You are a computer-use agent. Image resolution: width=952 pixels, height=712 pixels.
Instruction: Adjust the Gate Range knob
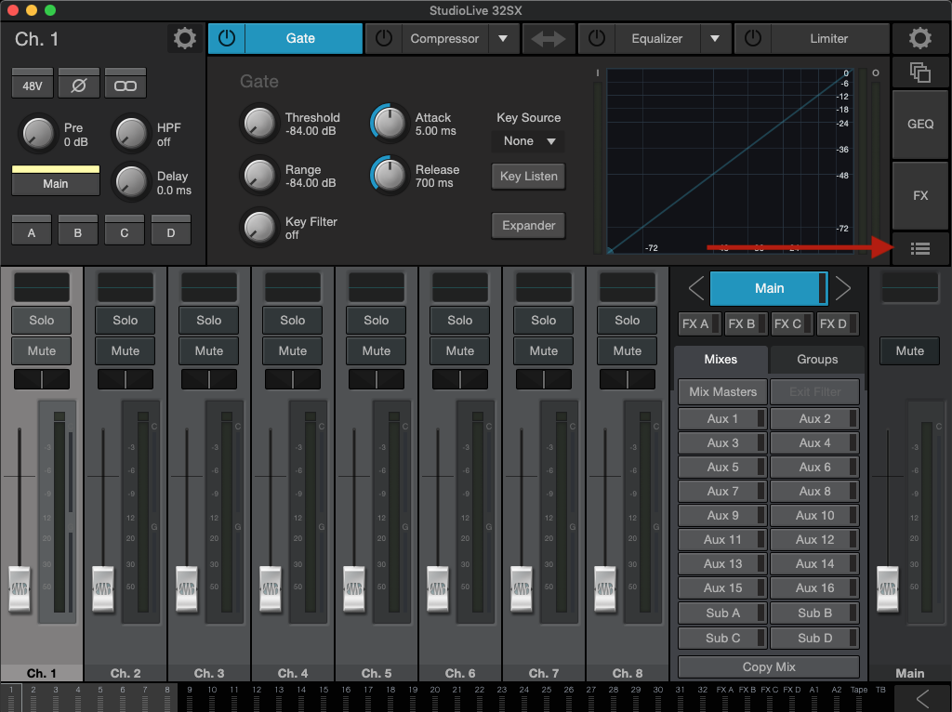260,176
